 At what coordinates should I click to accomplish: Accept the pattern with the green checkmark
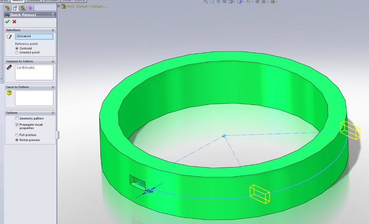pos(7,22)
